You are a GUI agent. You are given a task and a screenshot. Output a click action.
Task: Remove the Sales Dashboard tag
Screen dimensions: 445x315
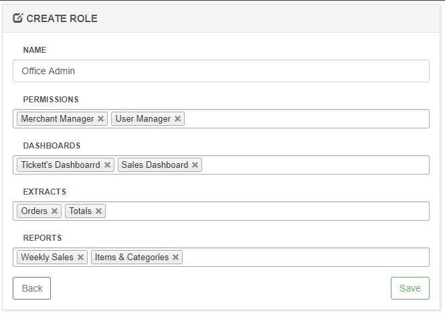pos(195,165)
